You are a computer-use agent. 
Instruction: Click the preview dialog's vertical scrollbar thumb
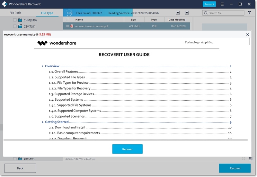[250, 41]
